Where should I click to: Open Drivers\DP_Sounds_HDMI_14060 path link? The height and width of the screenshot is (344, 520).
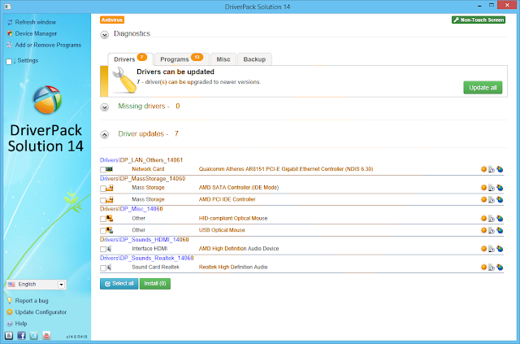click(x=145, y=239)
